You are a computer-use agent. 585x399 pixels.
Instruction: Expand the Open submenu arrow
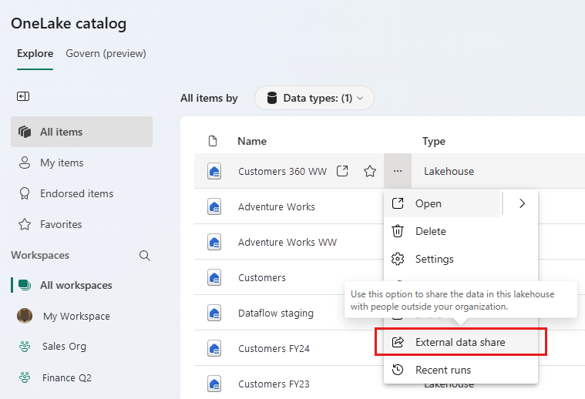(x=522, y=203)
